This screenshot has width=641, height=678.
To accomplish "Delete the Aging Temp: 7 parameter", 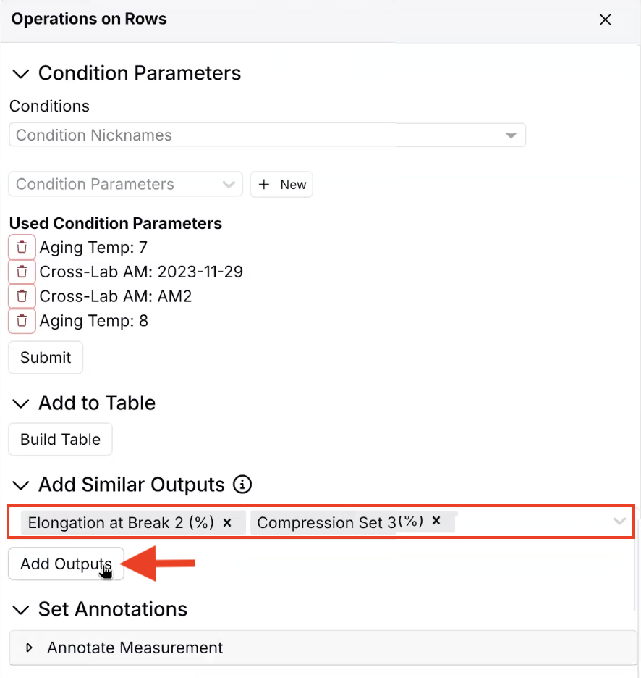I will tap(22, 247).
